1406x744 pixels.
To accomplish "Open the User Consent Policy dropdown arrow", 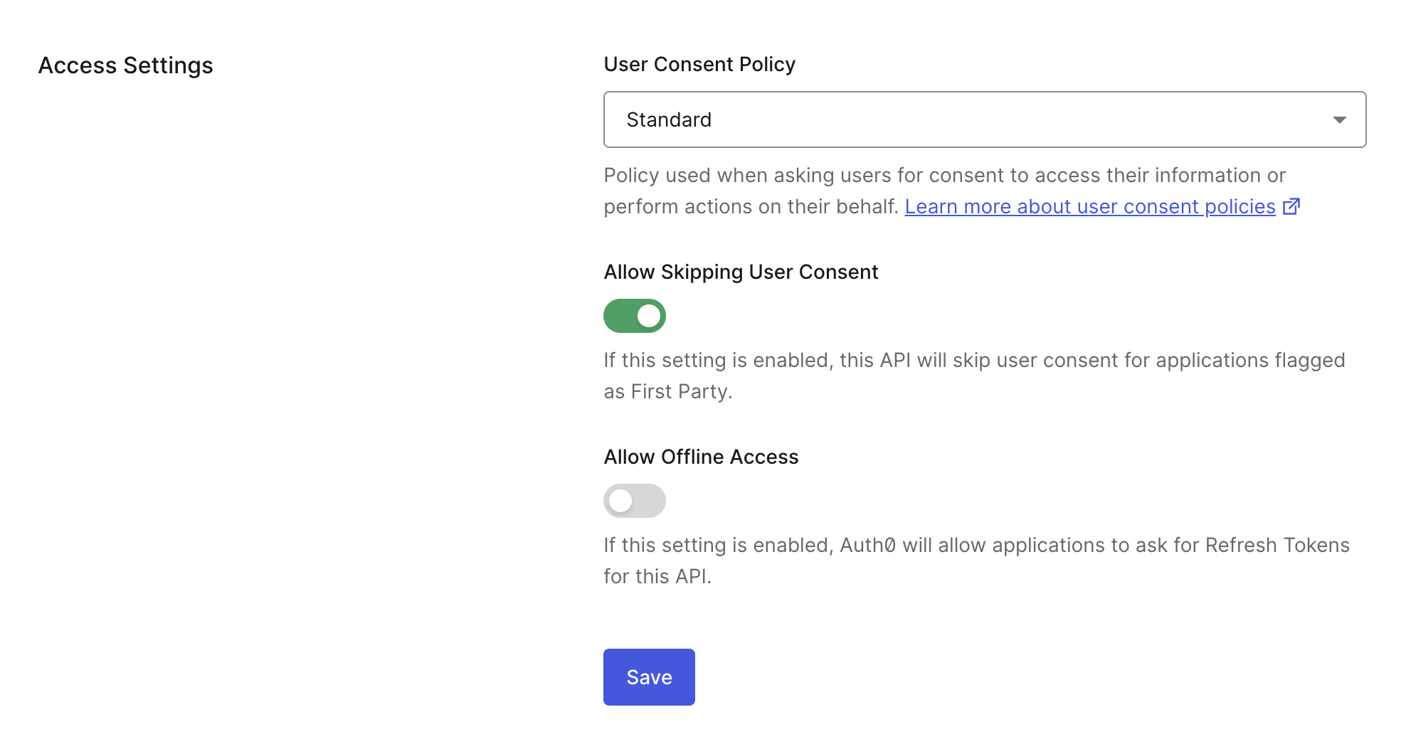I will coord(1340,119).
